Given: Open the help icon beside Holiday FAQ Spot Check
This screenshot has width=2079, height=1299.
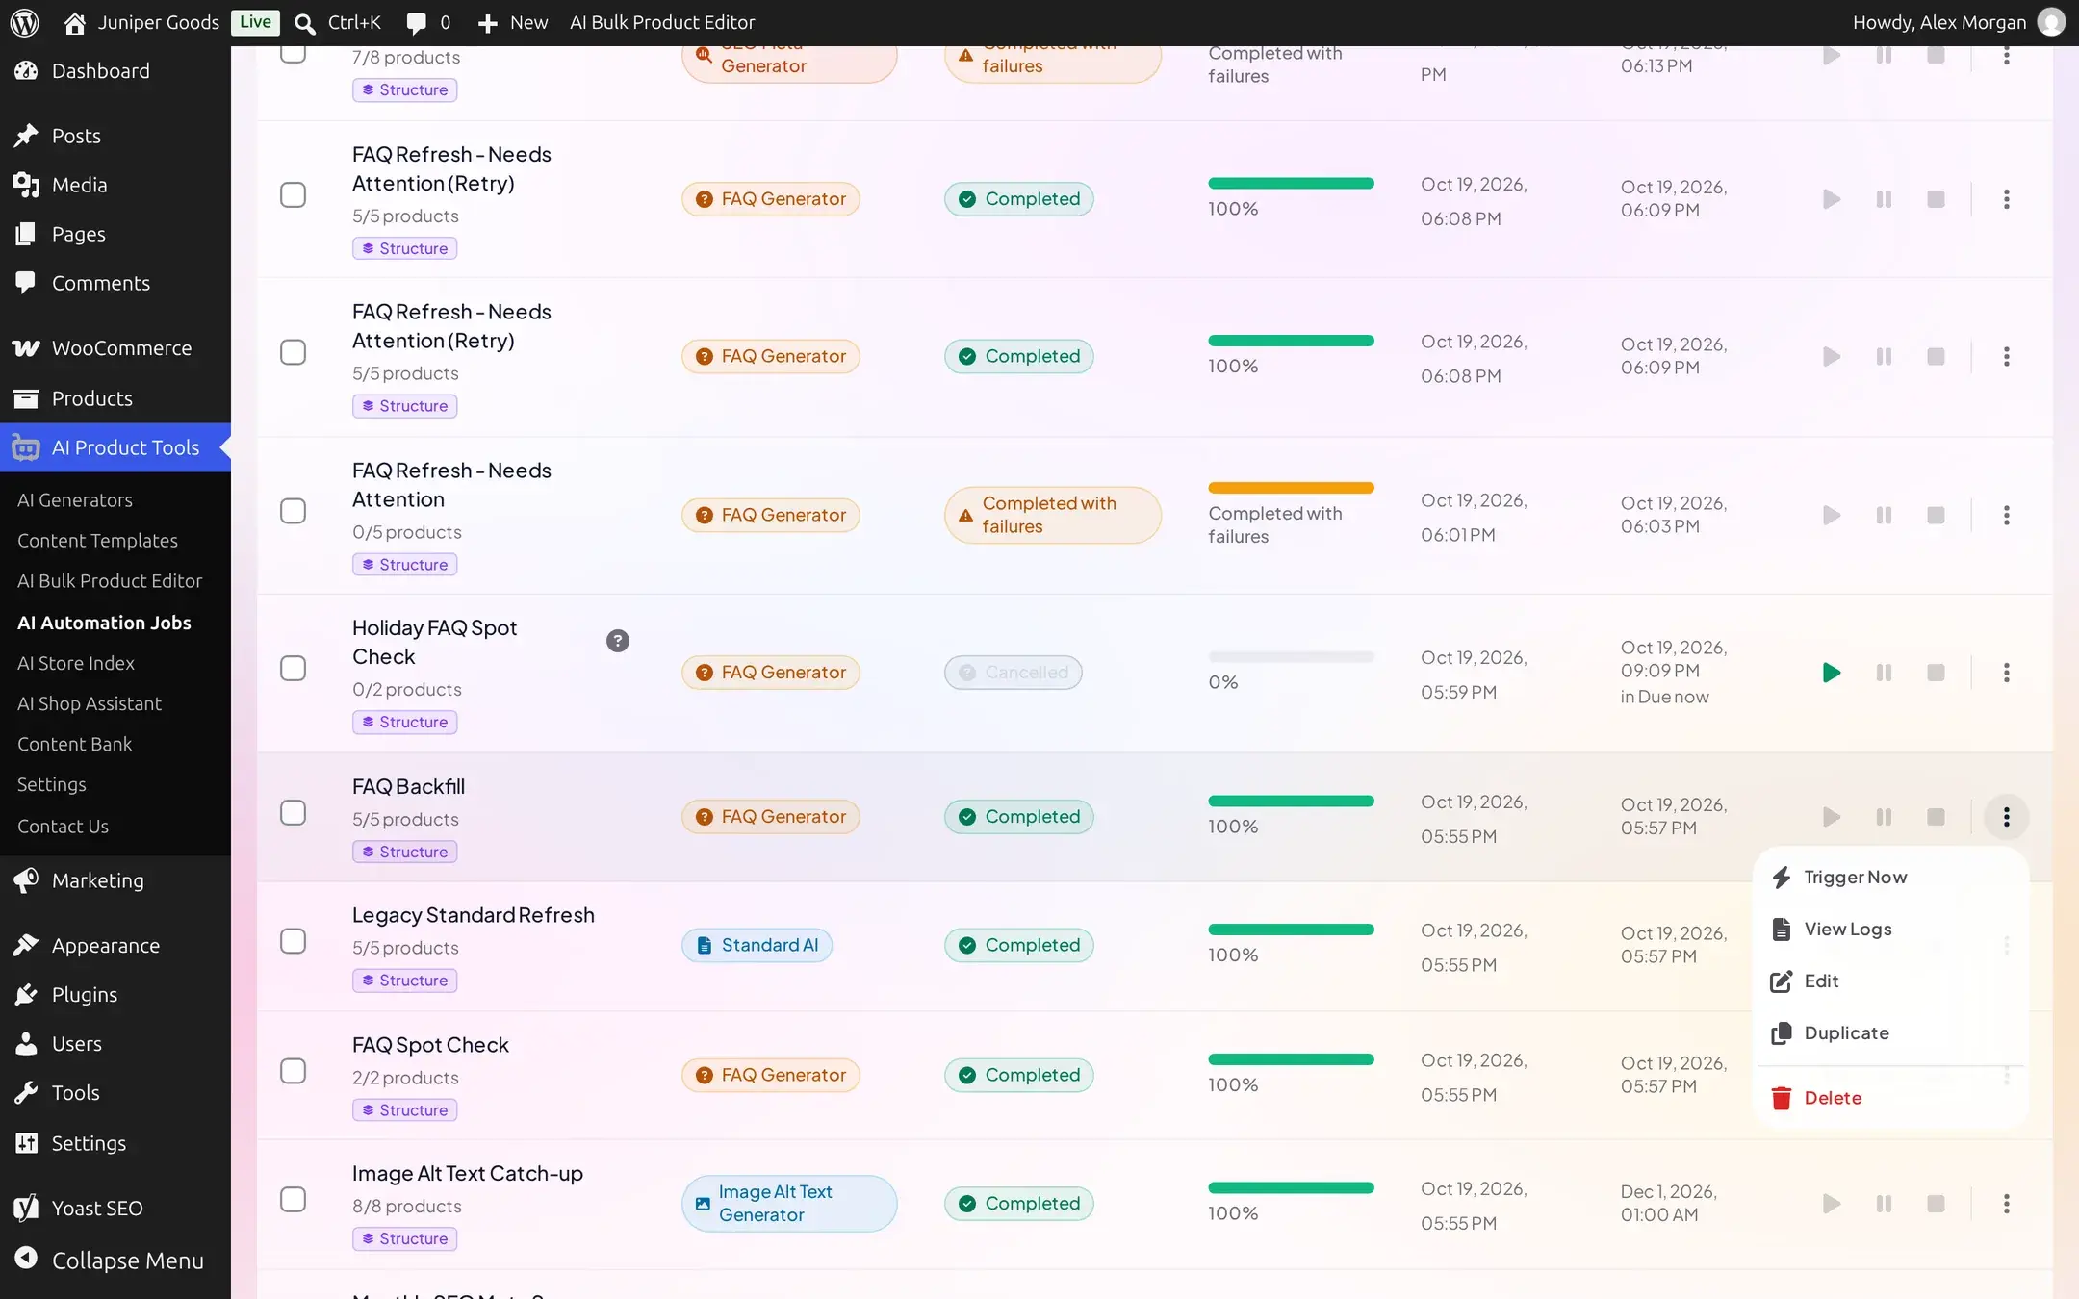Looking at the screenshot, I should [x=618, y=641].
